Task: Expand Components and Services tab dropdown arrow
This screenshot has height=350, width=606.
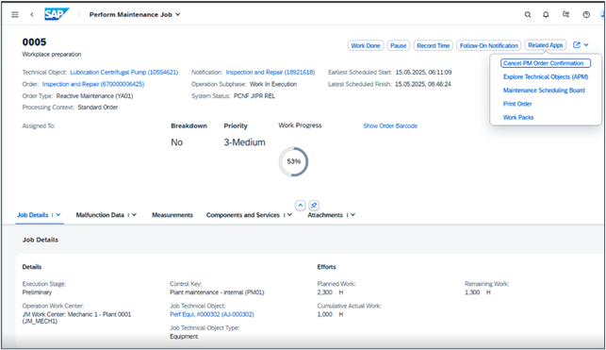Action: [289, 215]
